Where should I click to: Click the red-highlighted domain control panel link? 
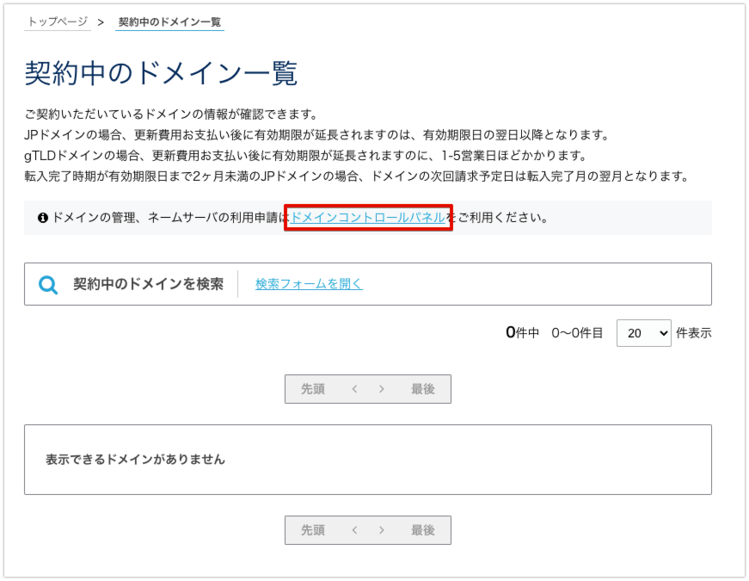367,218
